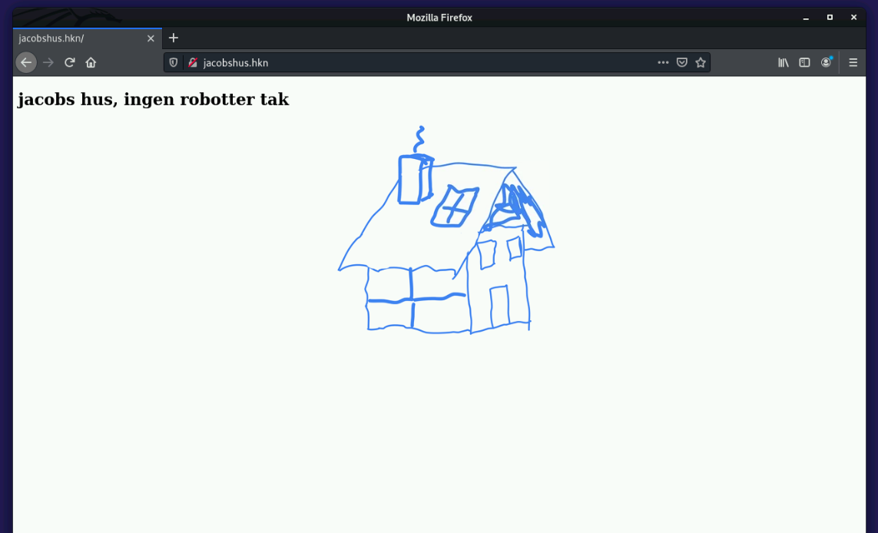This screenshot has height=533, width=878.
Task: Save page to Pocket
Action: pos(682,63)
